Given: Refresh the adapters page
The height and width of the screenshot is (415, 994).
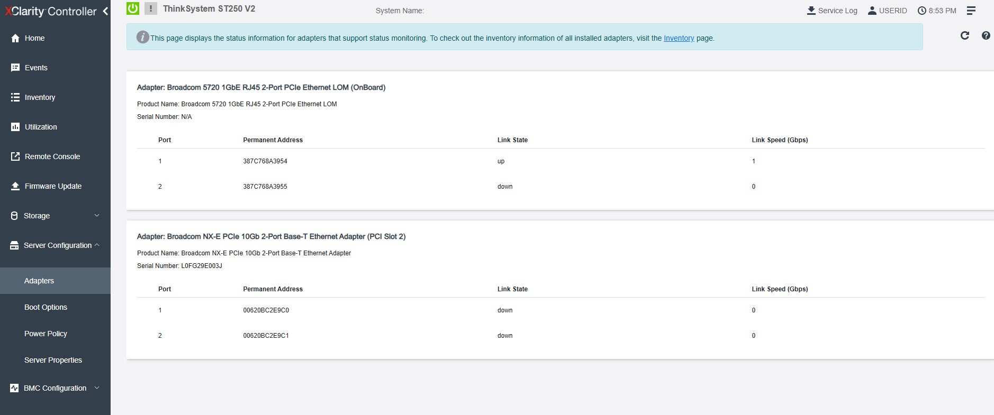Looking at the screenshot, I should point(964,35).
